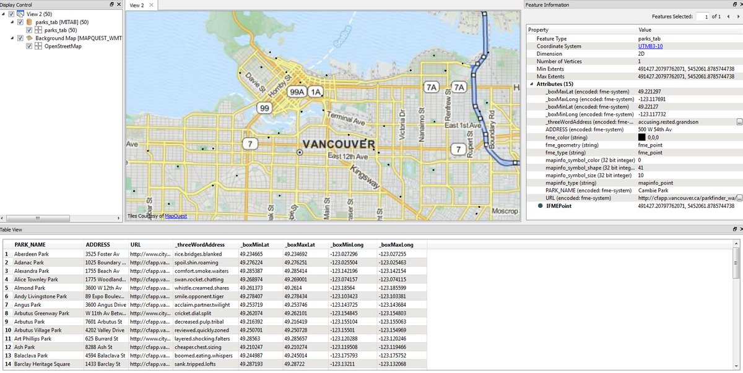Select the Art Phillips Park cell
Image resolution: width=743 pixels, height=373 pixels.
[48, 339]
